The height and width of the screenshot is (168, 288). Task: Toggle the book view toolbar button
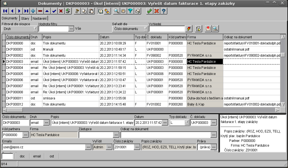pyautogui.click(x=100, y=11)
